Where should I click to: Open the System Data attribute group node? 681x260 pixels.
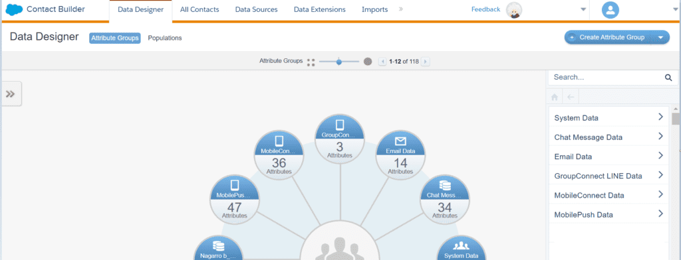click(461, 247)
